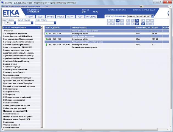Screen dimensions: 173x132
Task: Select part row LLS 0U6 C9A
Action: tap(107, 39)
